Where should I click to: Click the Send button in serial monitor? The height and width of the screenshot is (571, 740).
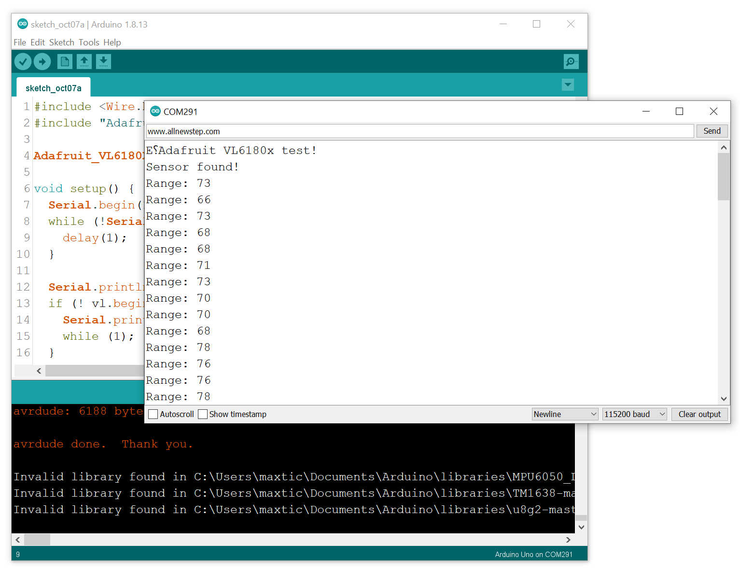tap(712, 131)
